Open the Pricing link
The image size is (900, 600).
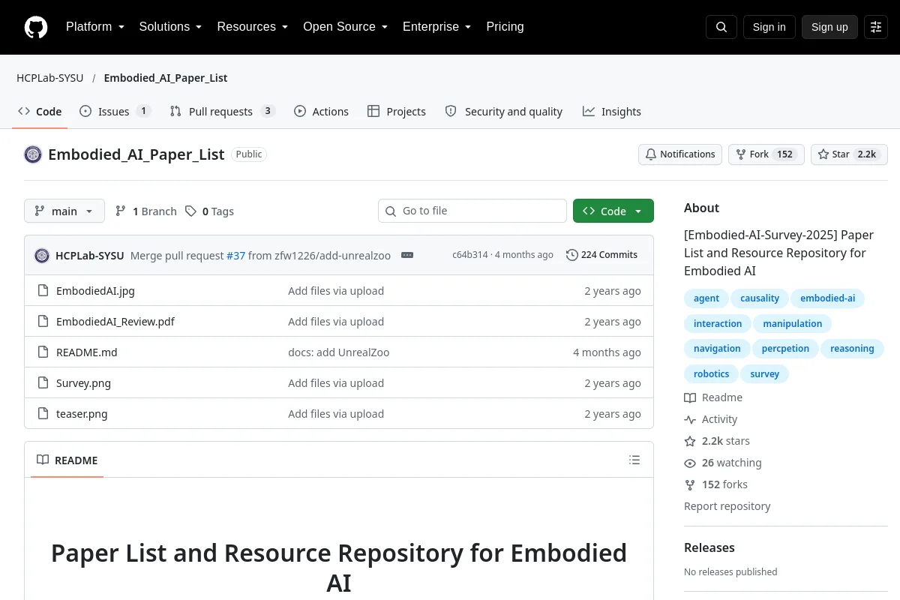[x=505, y=27]
